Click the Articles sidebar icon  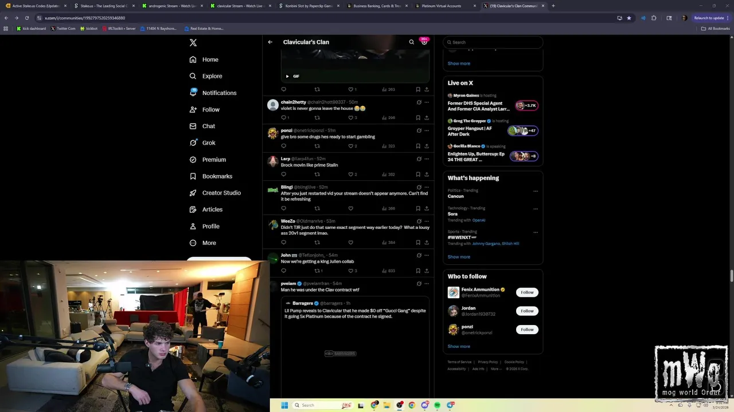pyautogui.click(x=193, y=209)
